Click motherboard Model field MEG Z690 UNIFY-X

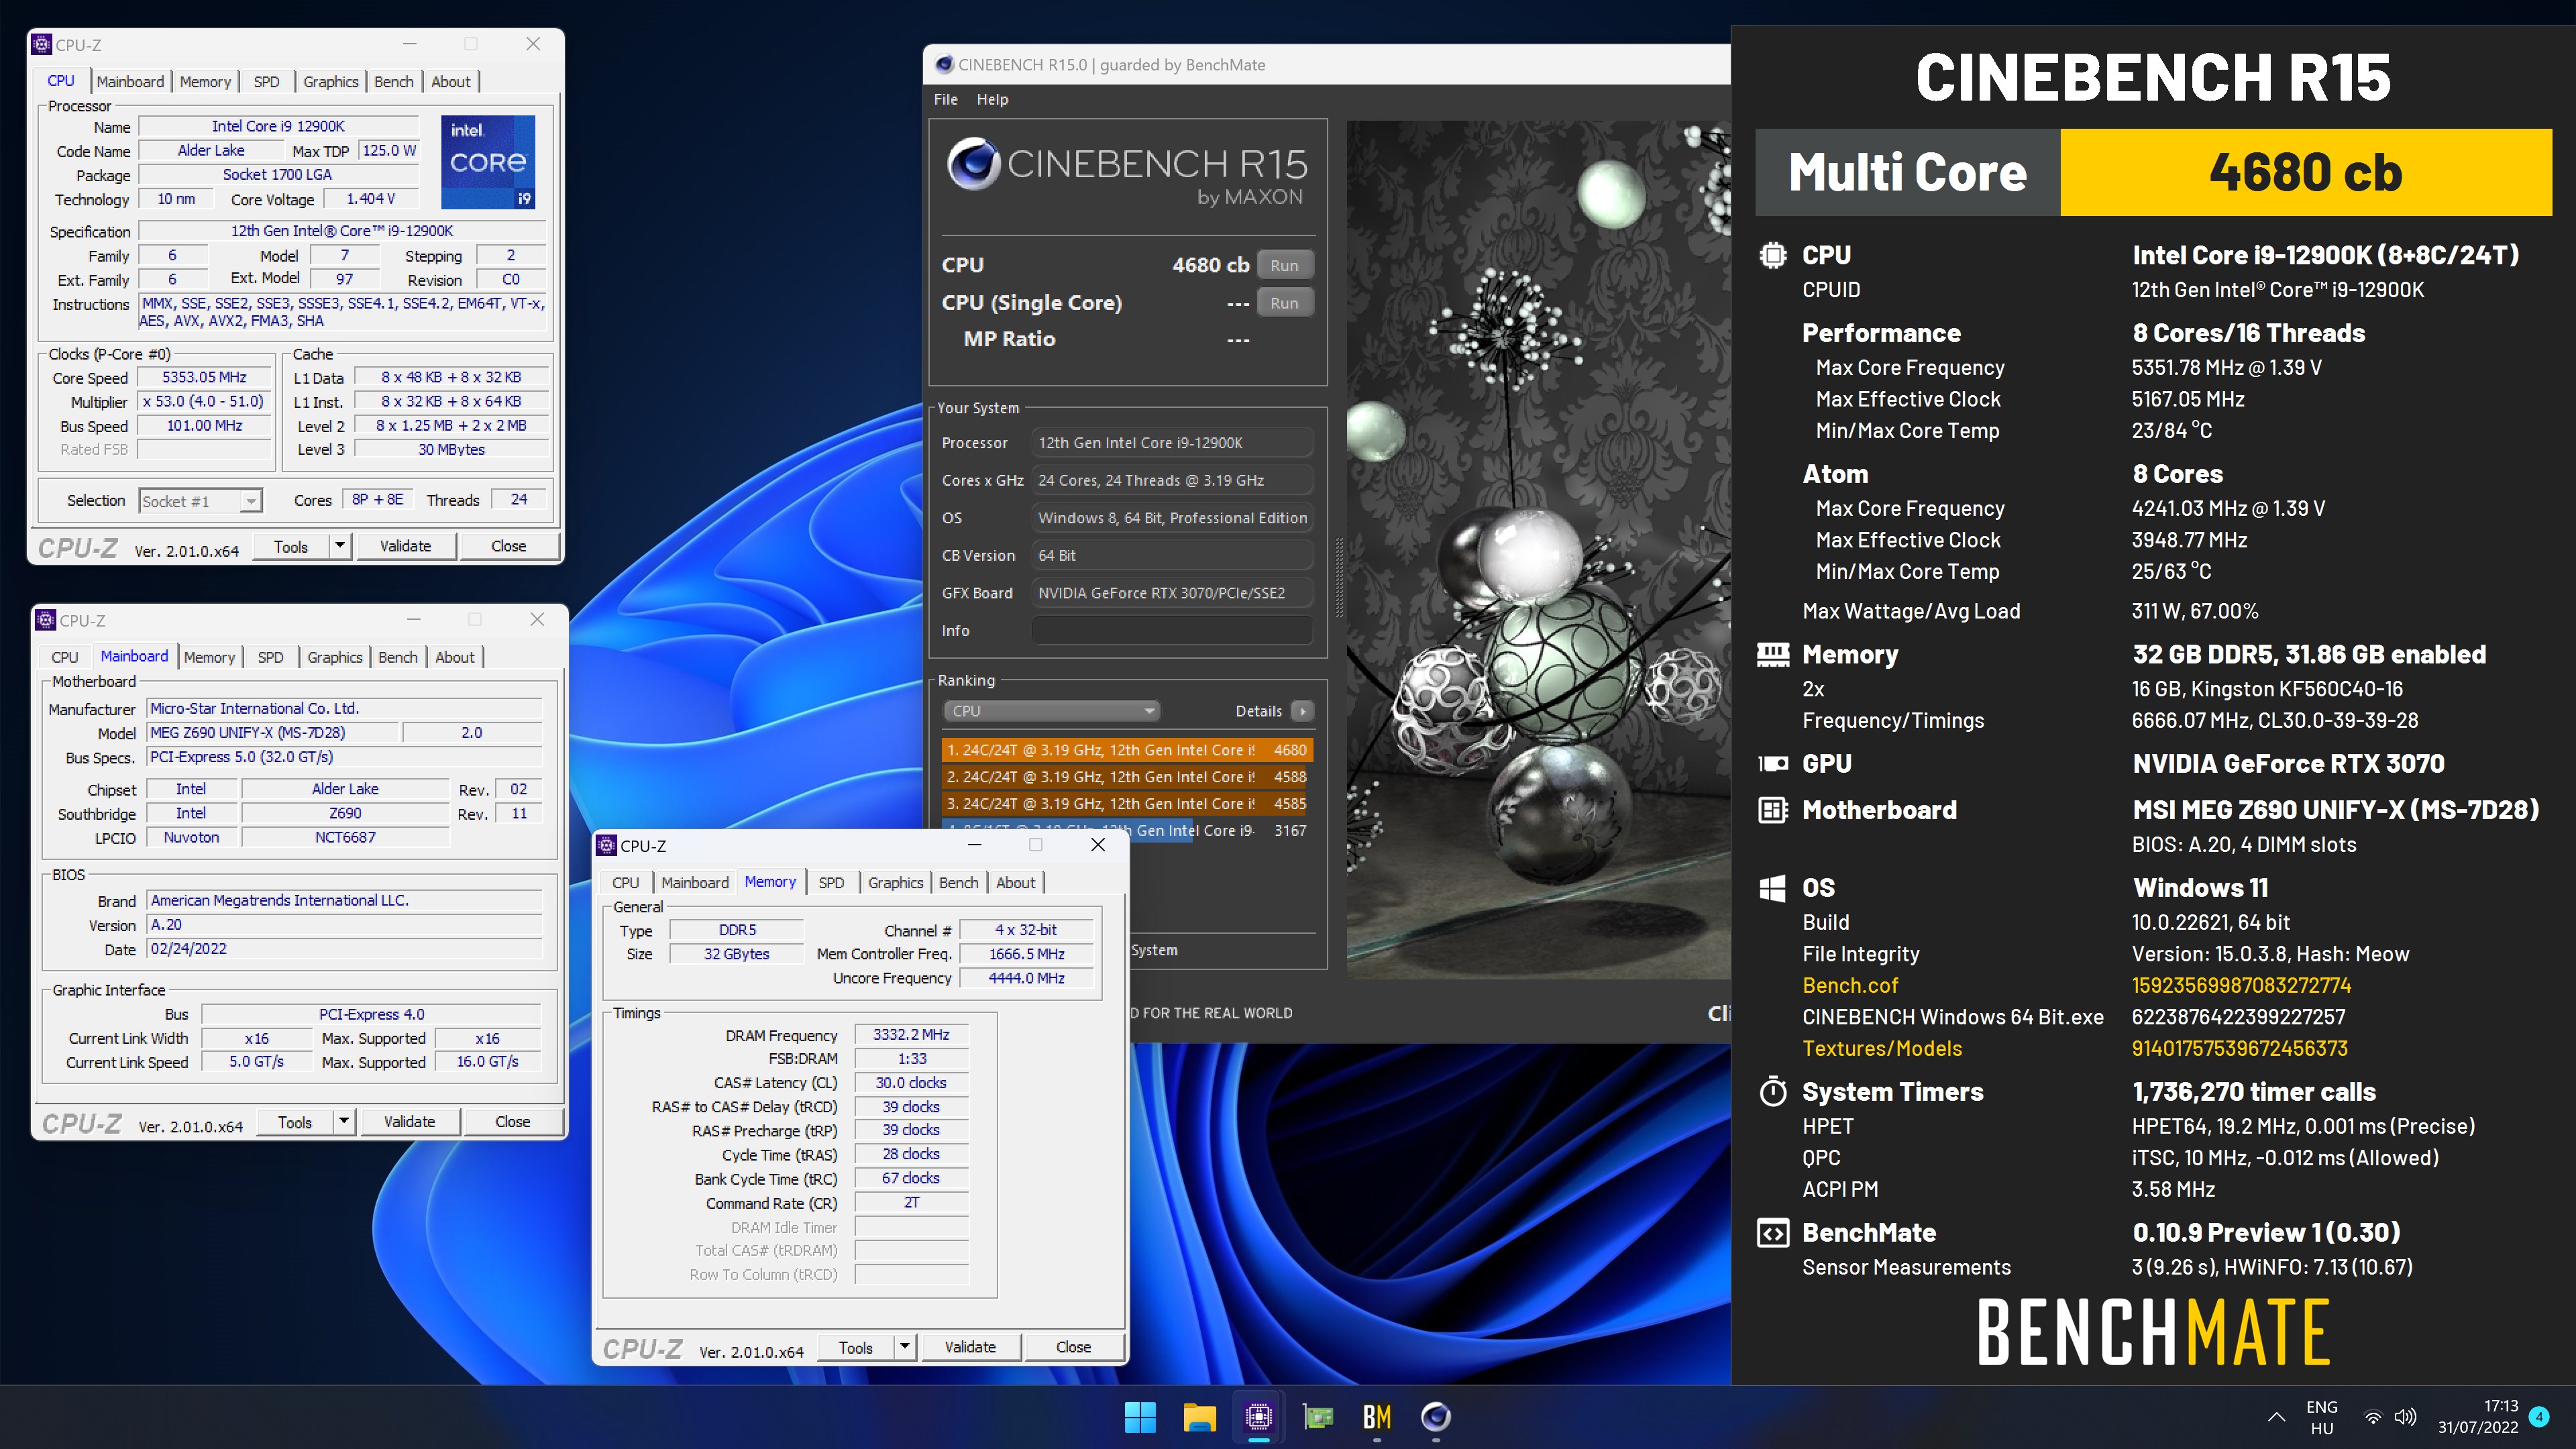point(272,733)
